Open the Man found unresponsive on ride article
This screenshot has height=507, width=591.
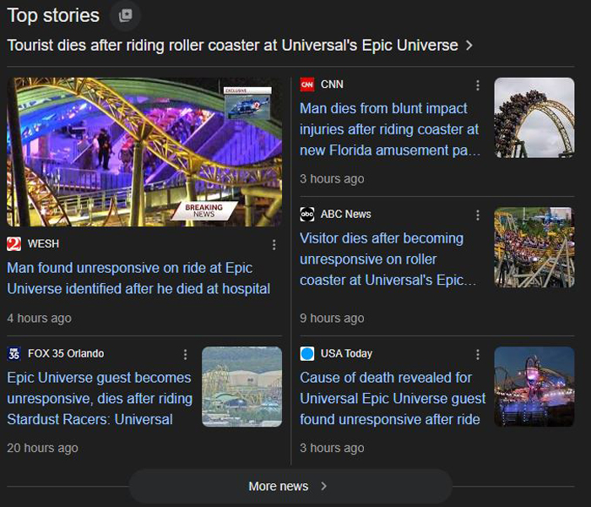point(138,278)
